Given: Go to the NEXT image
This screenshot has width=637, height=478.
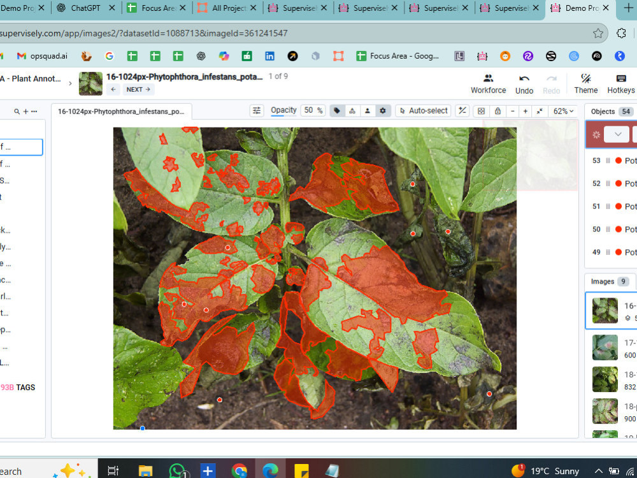Looking at the screenshot, I should click(x=138, y=89).
